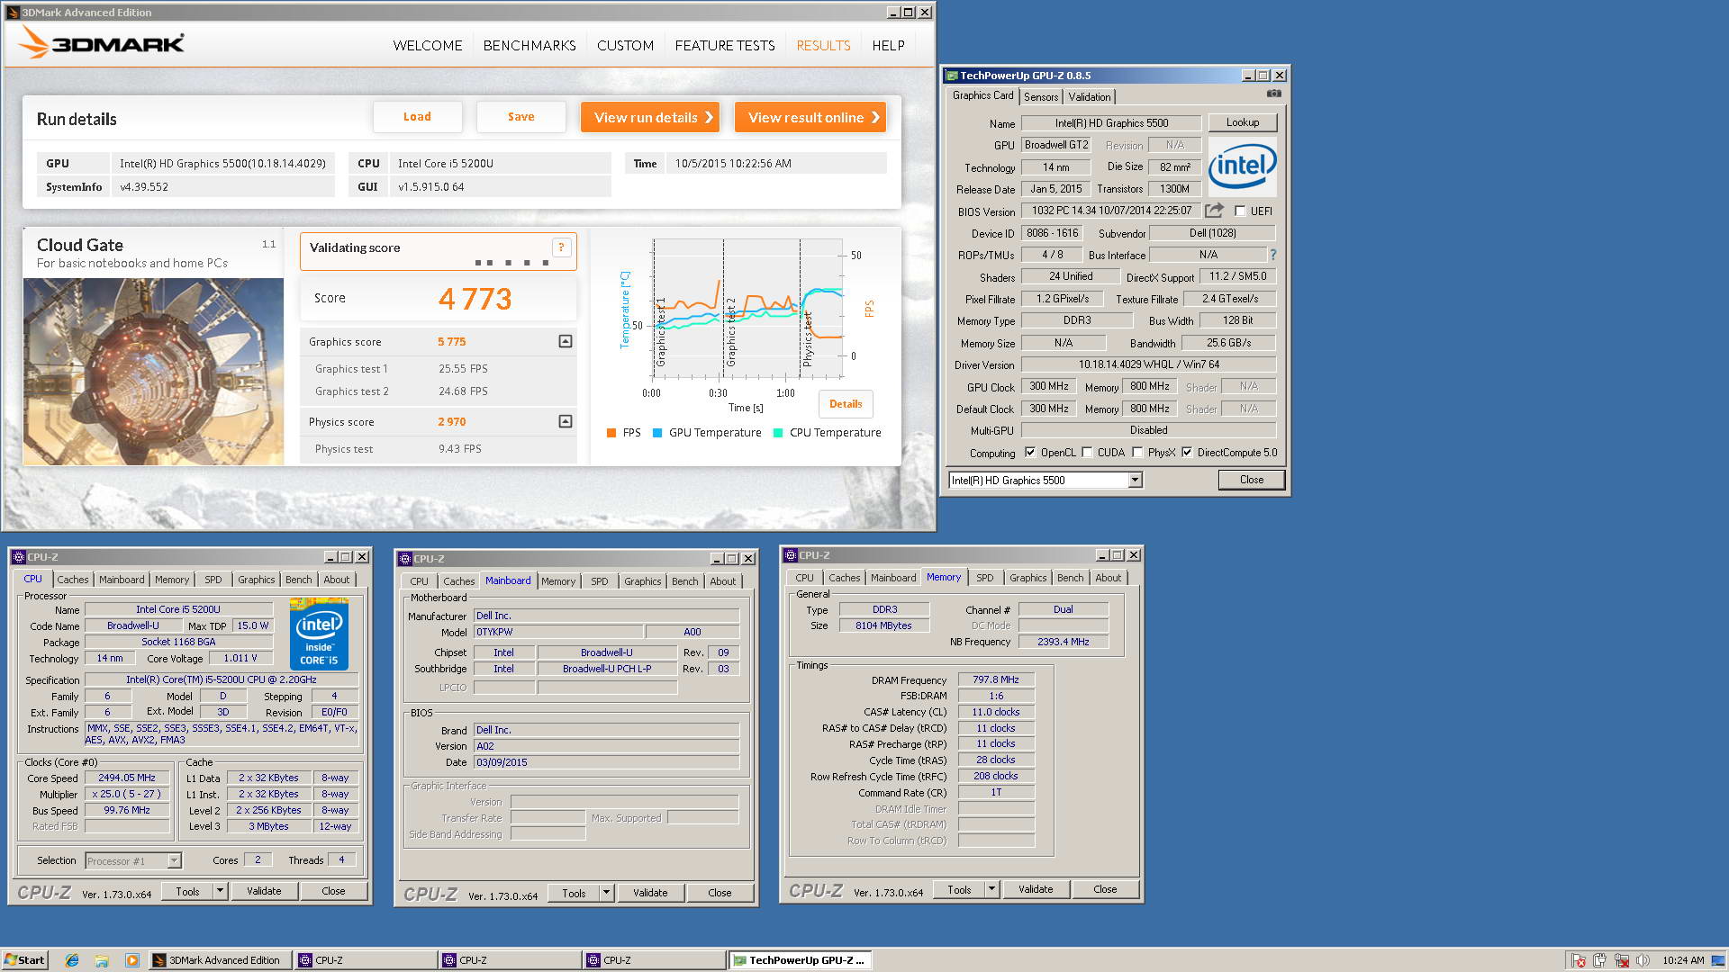The height and width of the screenshot is (972, 1729).
Task: Open Bench tab in the Memory CPU-Z window
Action: pyautogui.click(x=1070, y=578)
